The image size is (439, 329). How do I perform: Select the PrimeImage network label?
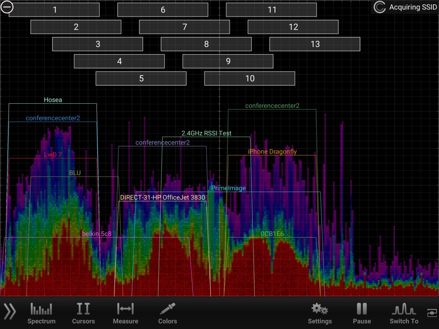coord(228,188)
